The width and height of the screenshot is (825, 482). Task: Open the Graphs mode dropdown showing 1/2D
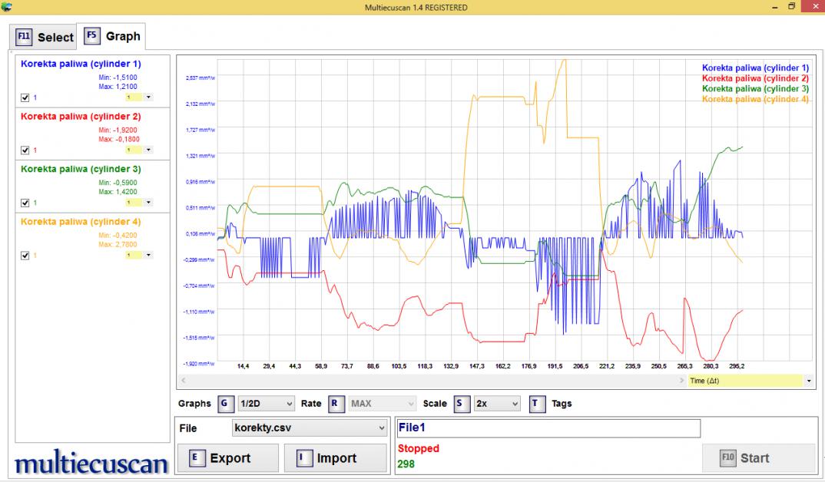tap(267, 403)
